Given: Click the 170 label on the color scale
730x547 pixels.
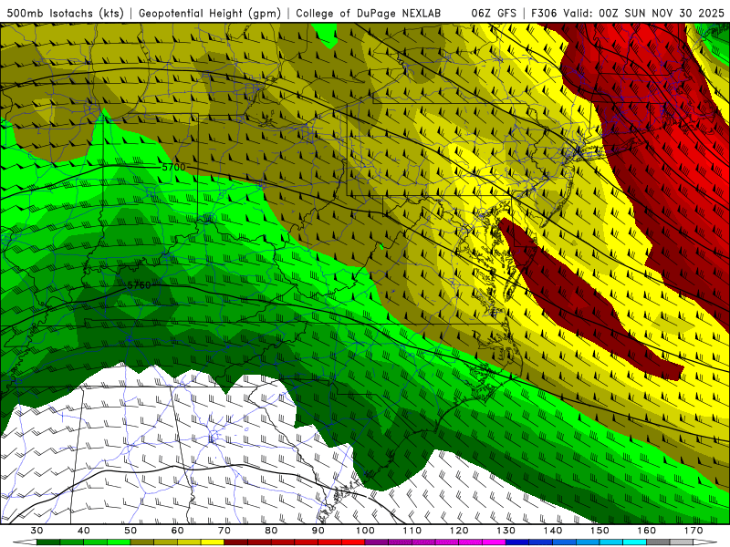Looking at the screenshot, I should point(693,531).
